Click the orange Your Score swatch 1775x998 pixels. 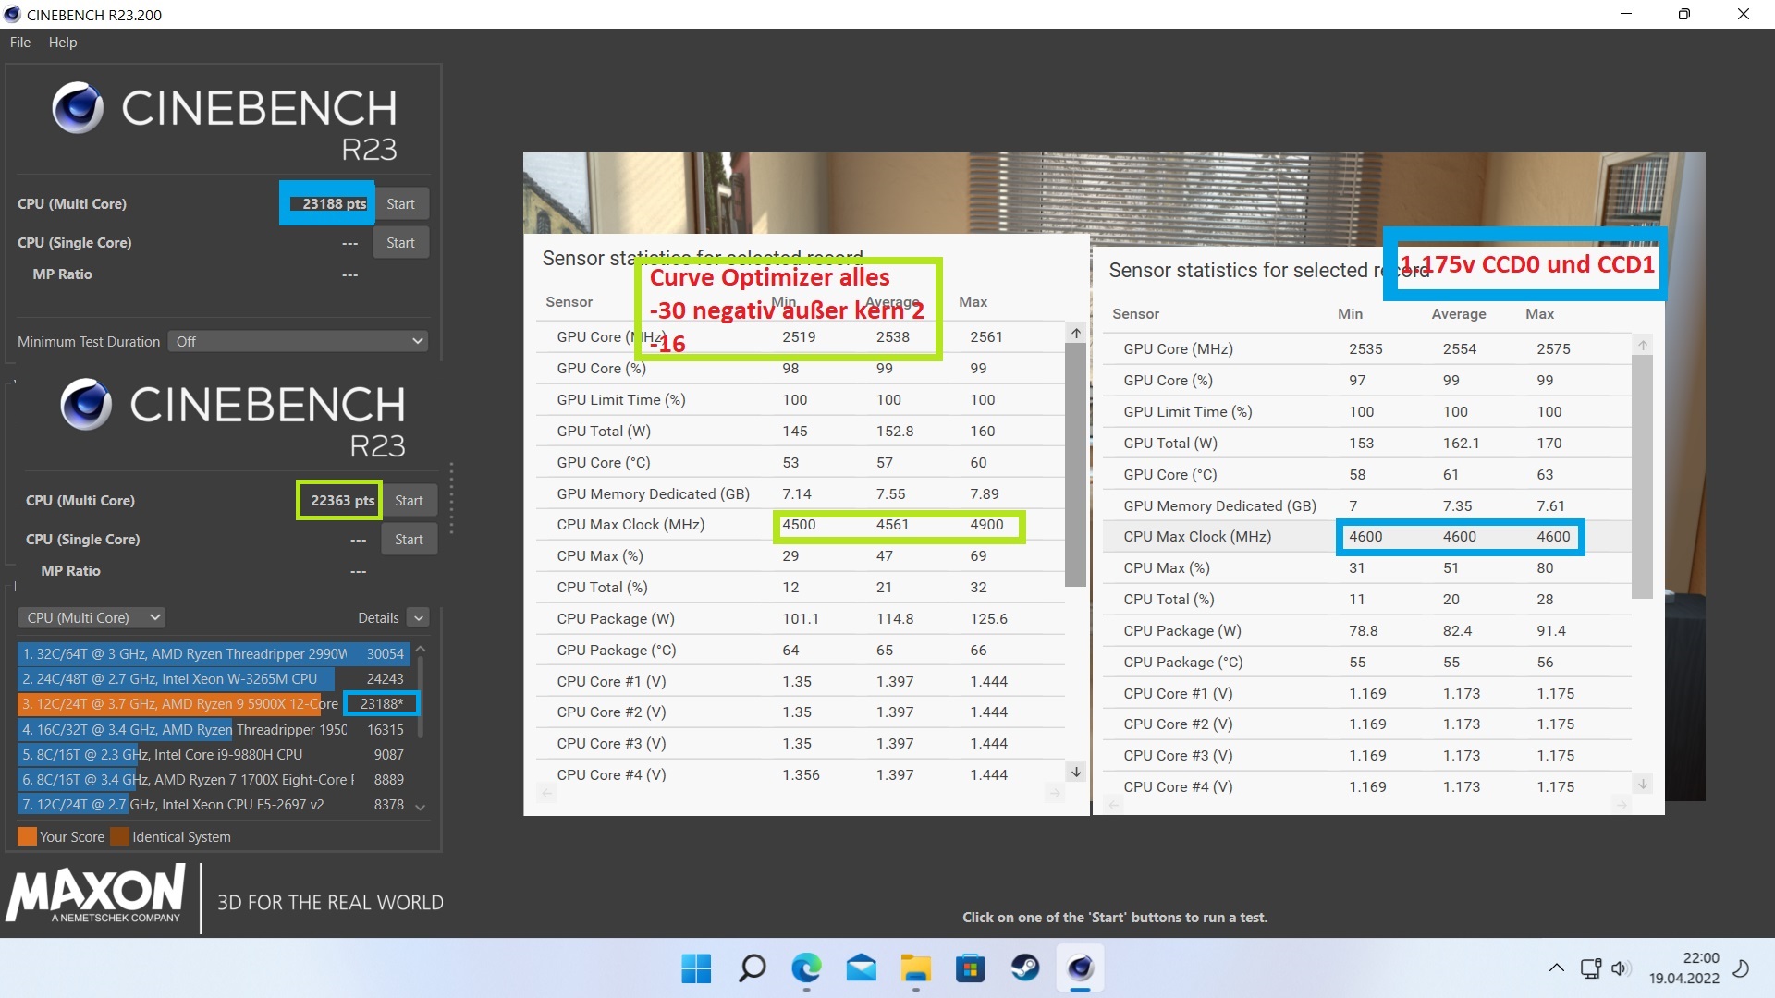pos(27,836)
